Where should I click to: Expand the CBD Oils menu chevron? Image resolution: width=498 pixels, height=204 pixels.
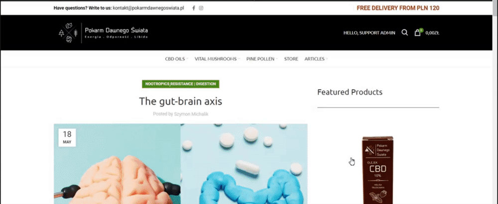pos(187,59)
